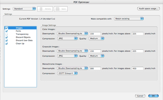163x100 pixels.
Task: Enable the Transparency panel checkbox
Action: click(7, 34)
